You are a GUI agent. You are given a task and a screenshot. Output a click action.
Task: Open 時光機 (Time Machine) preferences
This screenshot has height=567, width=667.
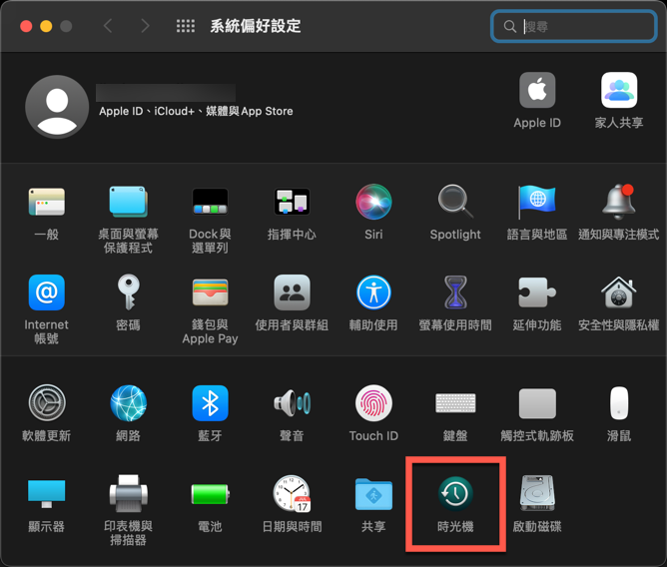455,493
